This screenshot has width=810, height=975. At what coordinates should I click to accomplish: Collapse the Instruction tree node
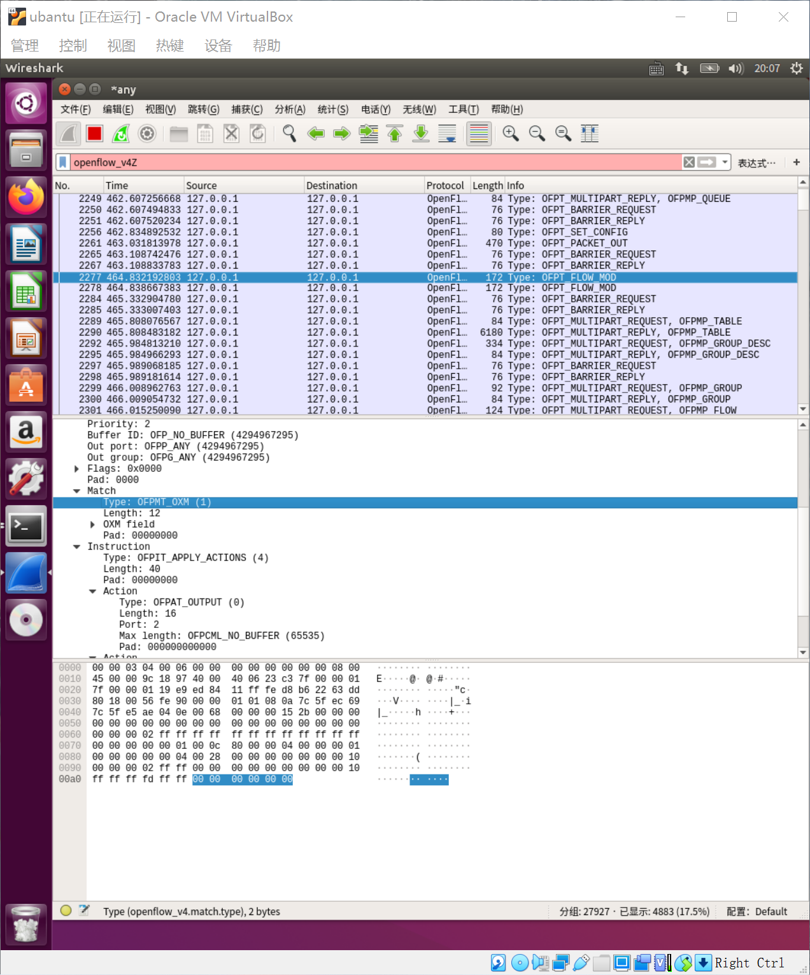pyautogui.click(x=77, y=547)
